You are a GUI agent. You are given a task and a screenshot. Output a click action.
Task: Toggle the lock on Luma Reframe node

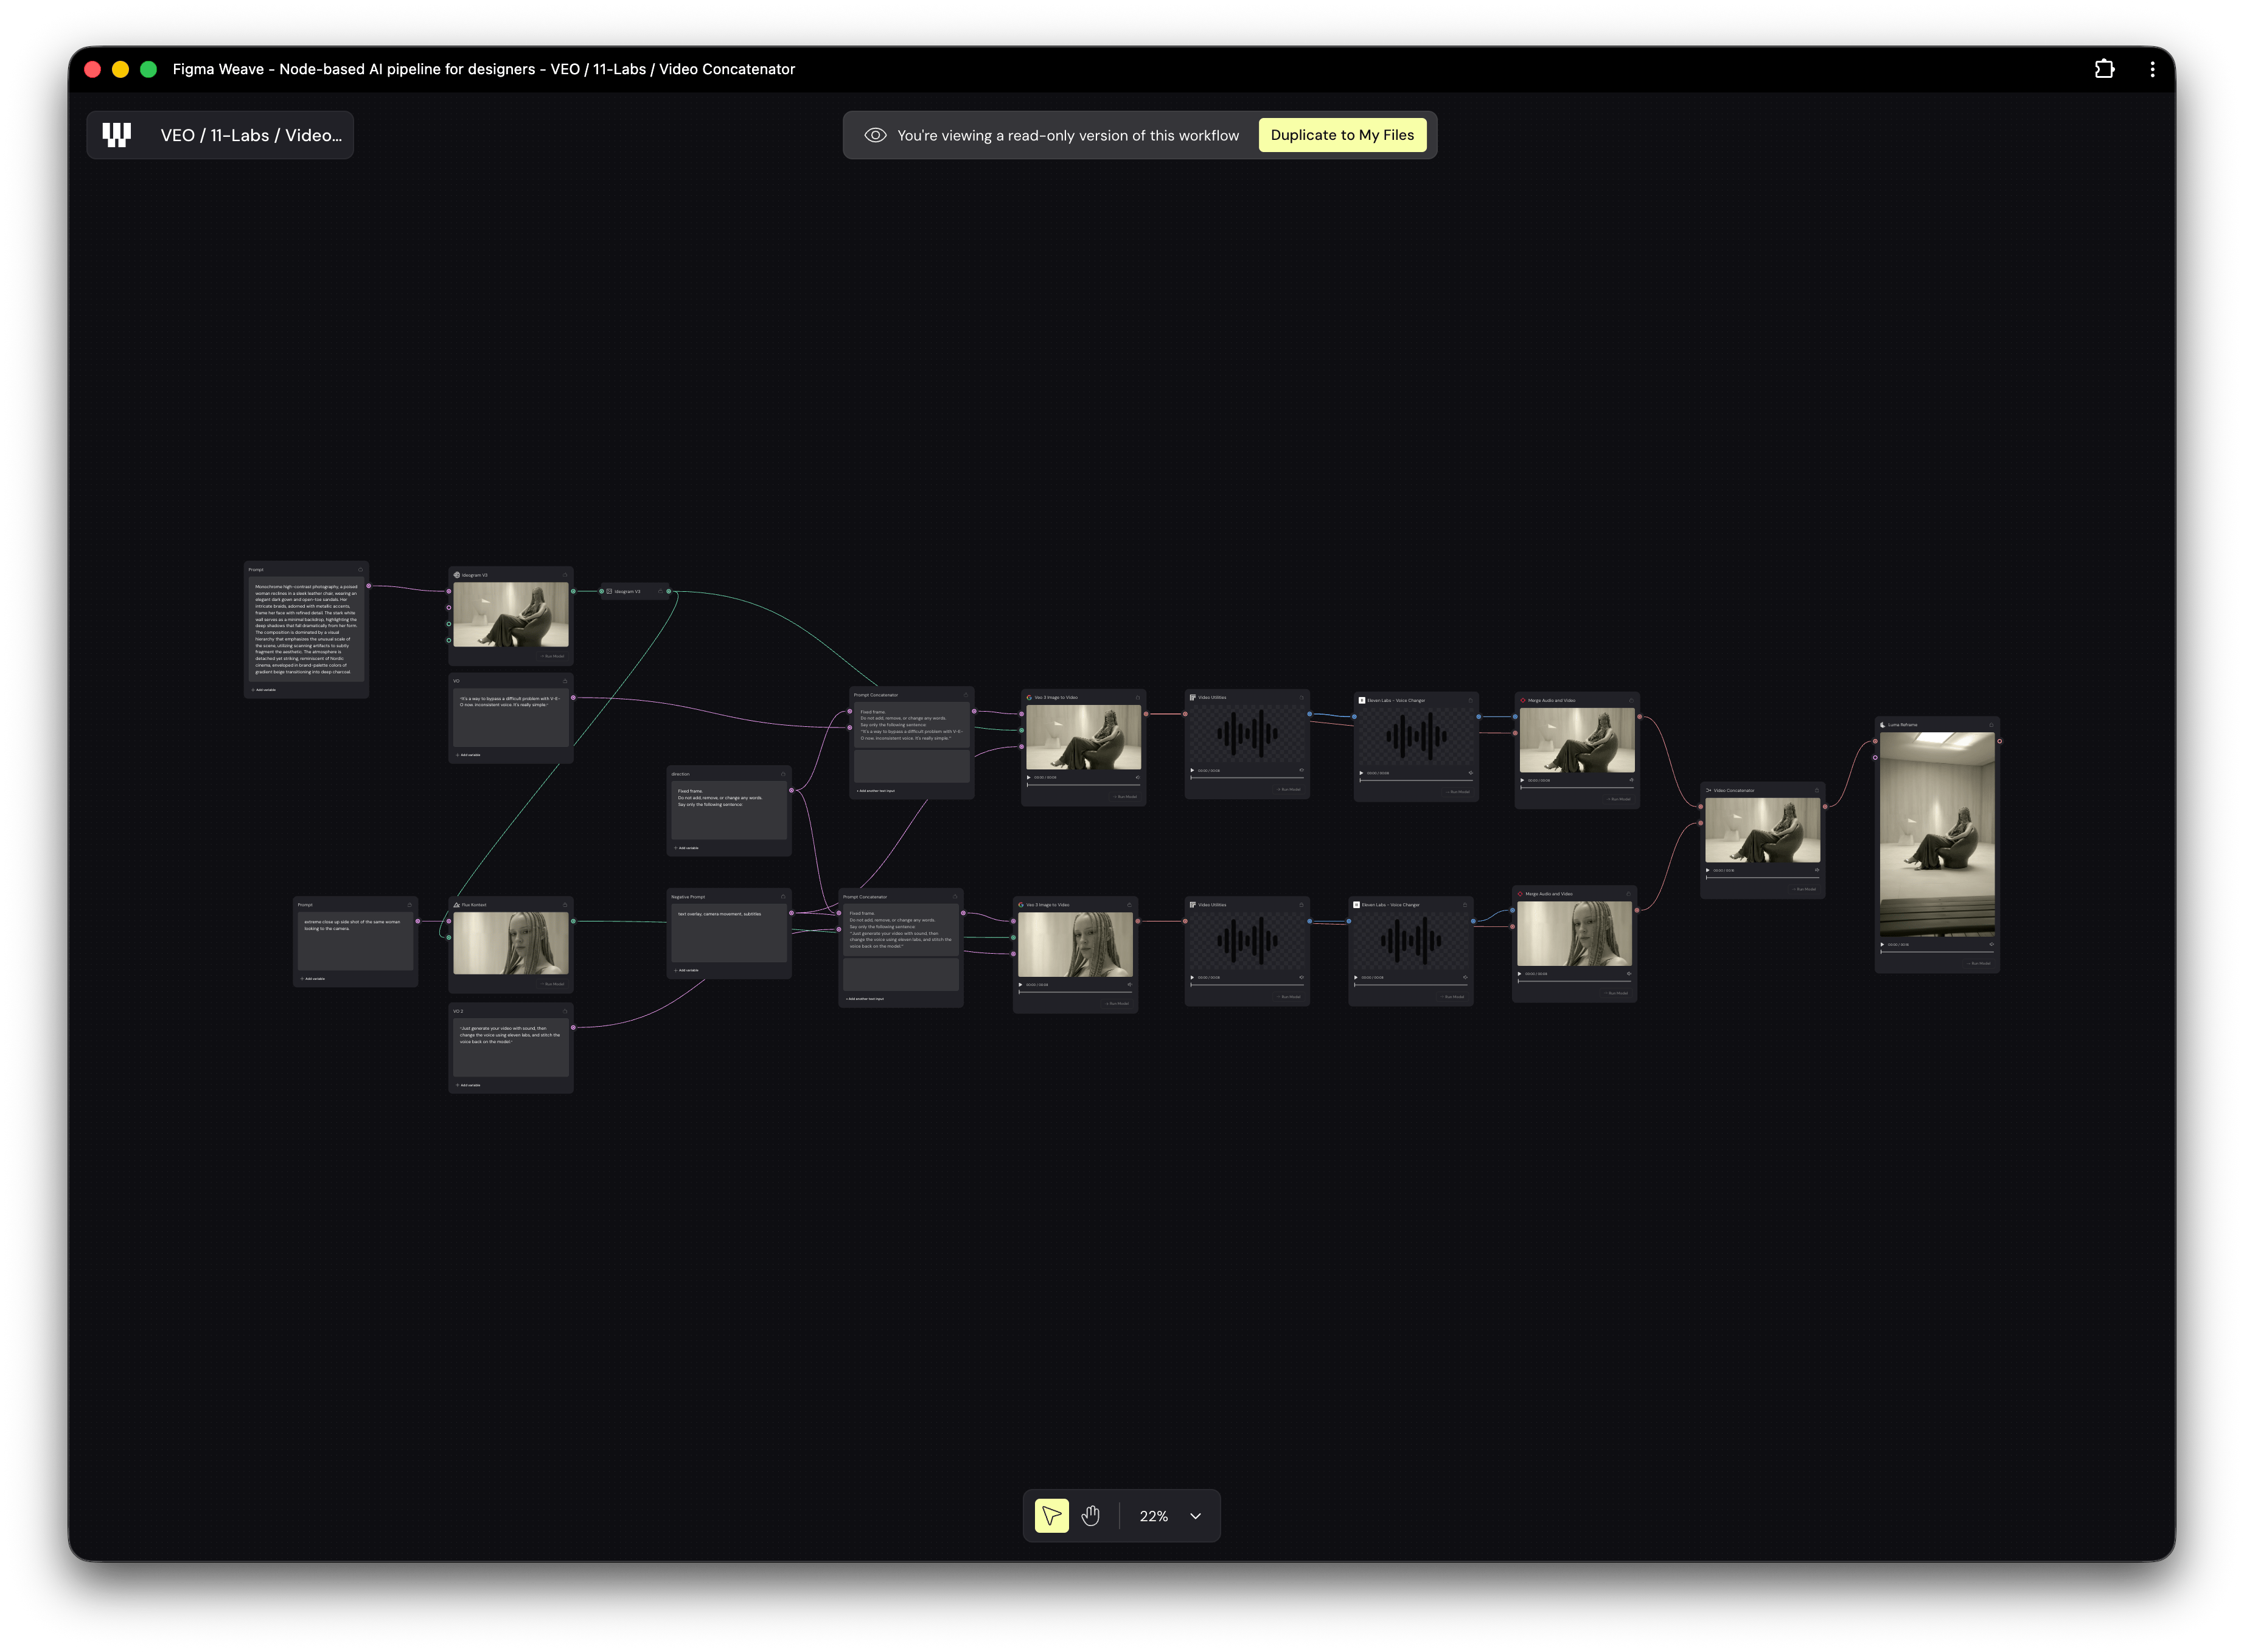point(1991,725)
